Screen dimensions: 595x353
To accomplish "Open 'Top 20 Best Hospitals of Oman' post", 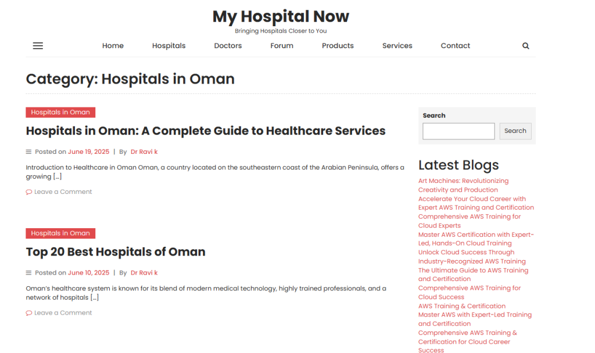I will pyautogui.click(x=116, y=252).
